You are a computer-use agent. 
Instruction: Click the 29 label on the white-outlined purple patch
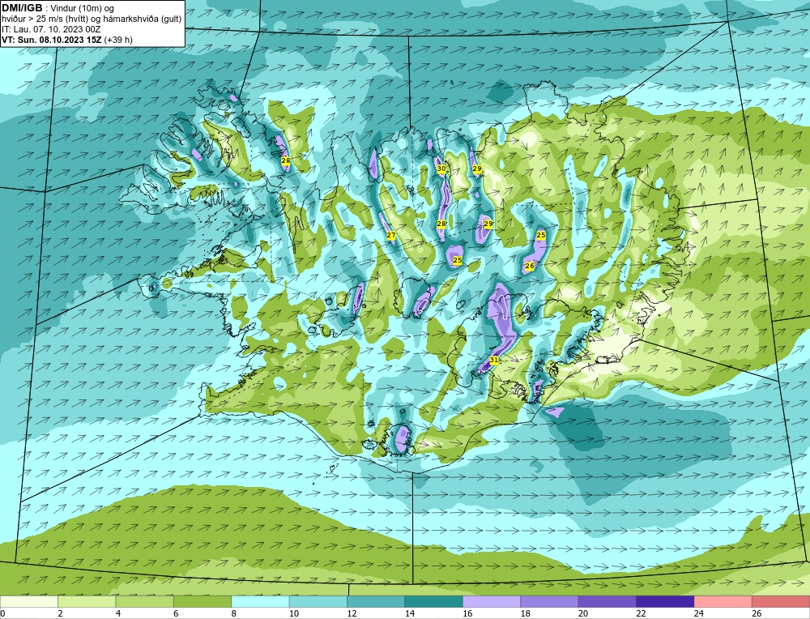point(488,224)
